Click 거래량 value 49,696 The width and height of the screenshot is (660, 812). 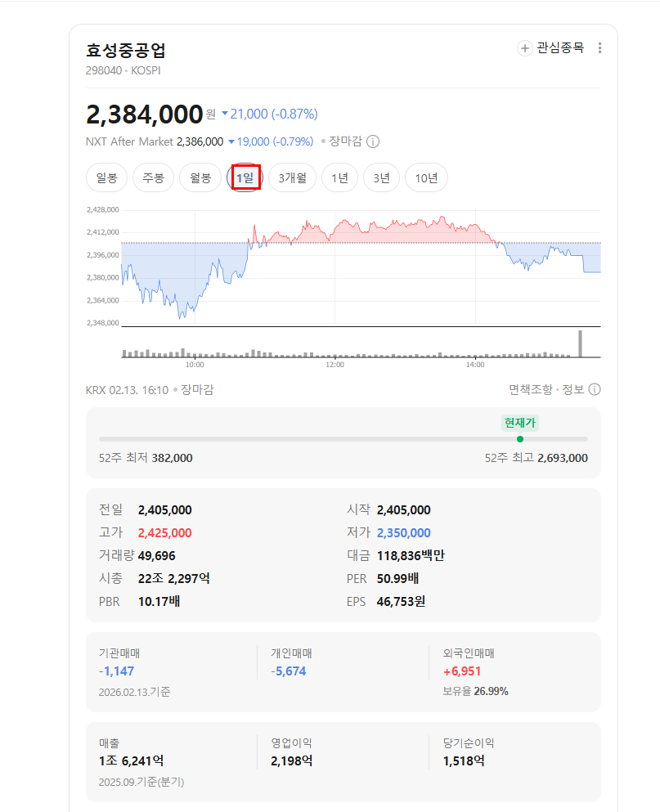156,556
